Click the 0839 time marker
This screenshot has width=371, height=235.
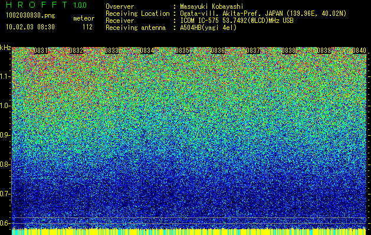point(324,51)
